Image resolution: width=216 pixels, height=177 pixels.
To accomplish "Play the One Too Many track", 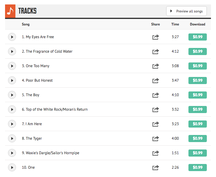I will click(x=12, y=66).
